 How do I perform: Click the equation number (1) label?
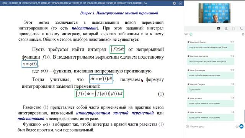click(x=161, y=94)
